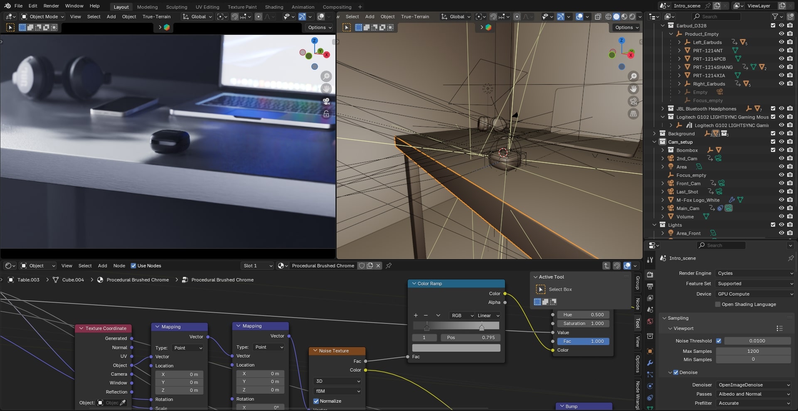Disable the Use Nodes checkbox
The height and width of the screenshot is (411, 798).
[x=133, y=266]
